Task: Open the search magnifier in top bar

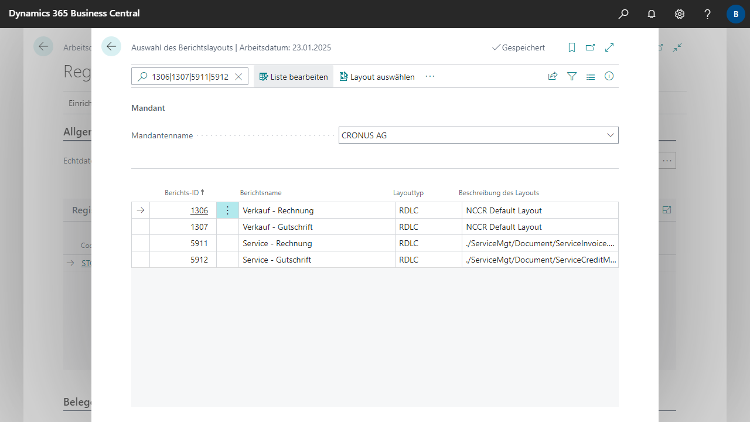Action: [623, 14]
